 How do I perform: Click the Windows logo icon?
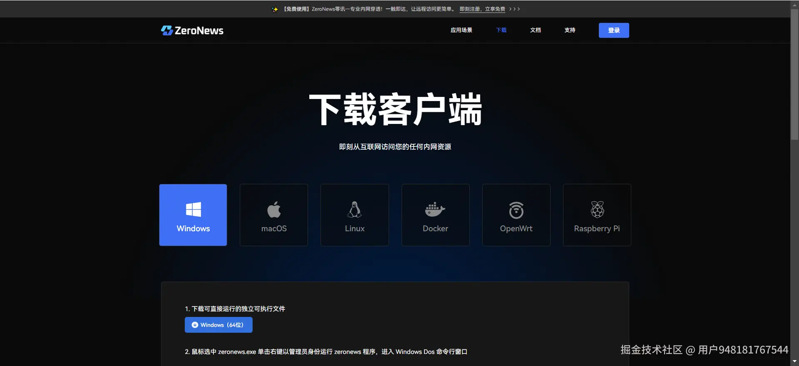(193, 209)
